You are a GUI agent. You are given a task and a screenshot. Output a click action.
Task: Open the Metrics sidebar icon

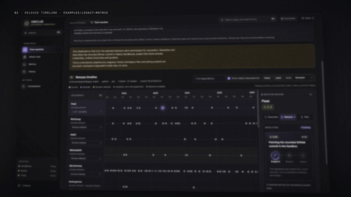(25, 64)
